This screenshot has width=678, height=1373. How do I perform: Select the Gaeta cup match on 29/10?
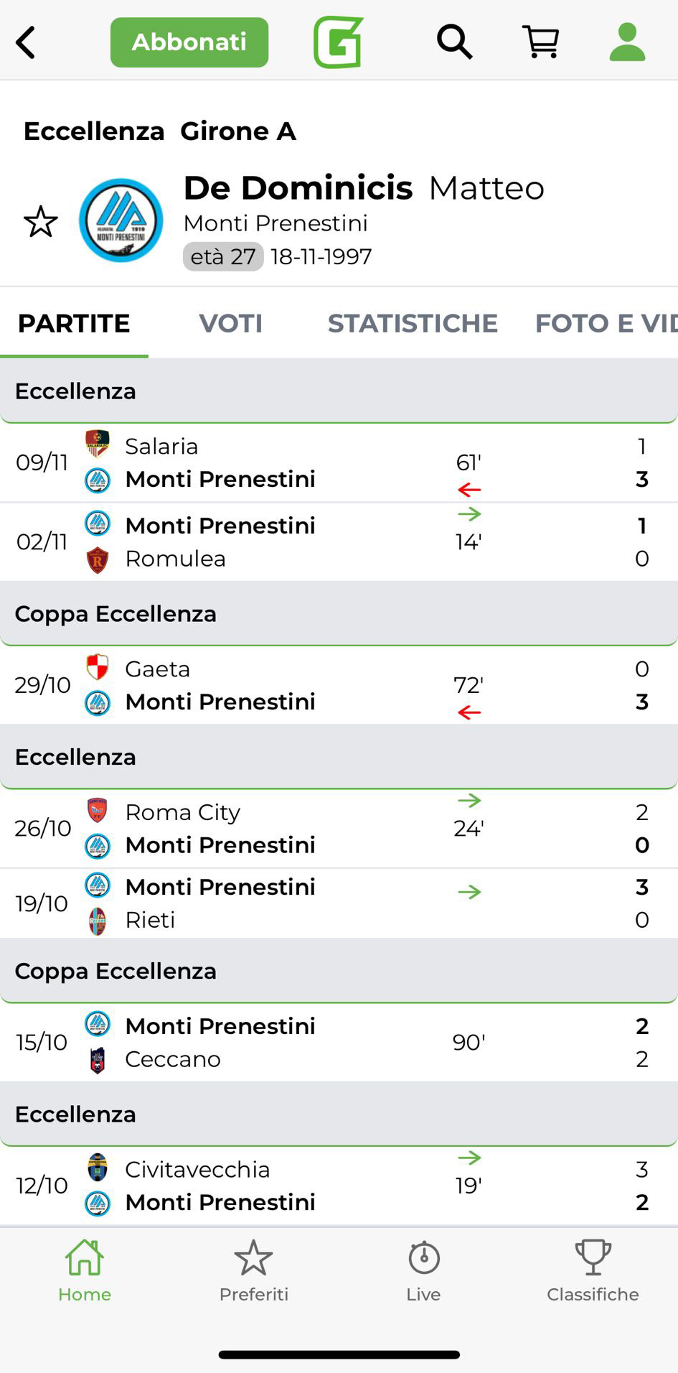click(339, 685)
